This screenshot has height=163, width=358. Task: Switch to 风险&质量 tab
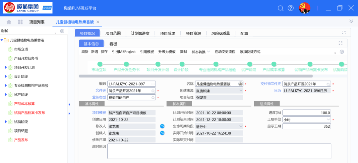pyautogui.click(x=220, y=33)
